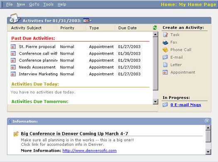Click the Appointment icon in Create an Activity
Image resolution: width=218 pixels, height=162 pixels.
(x=165, y=72)
